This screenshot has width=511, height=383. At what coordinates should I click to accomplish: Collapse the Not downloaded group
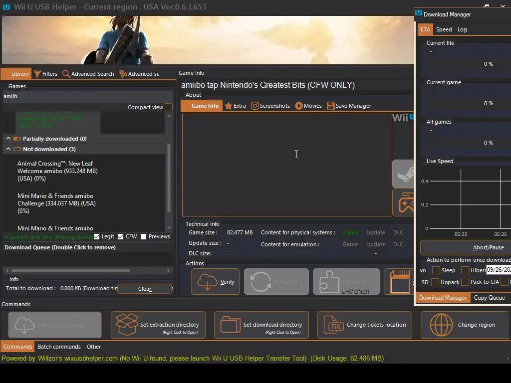(x=8, y=149)
